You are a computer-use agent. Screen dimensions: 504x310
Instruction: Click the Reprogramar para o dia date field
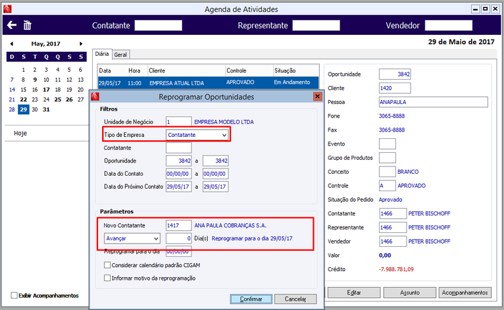tap(179, 252)
